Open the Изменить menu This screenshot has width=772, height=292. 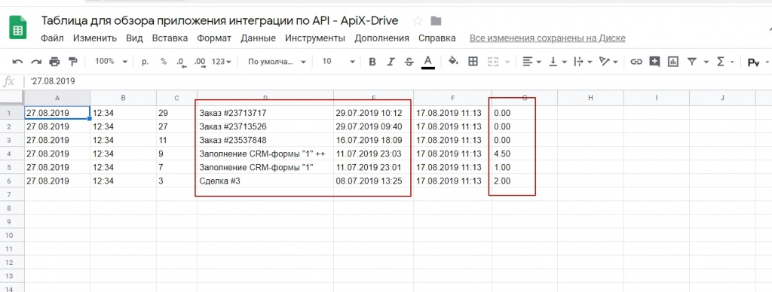click(95, 38)
